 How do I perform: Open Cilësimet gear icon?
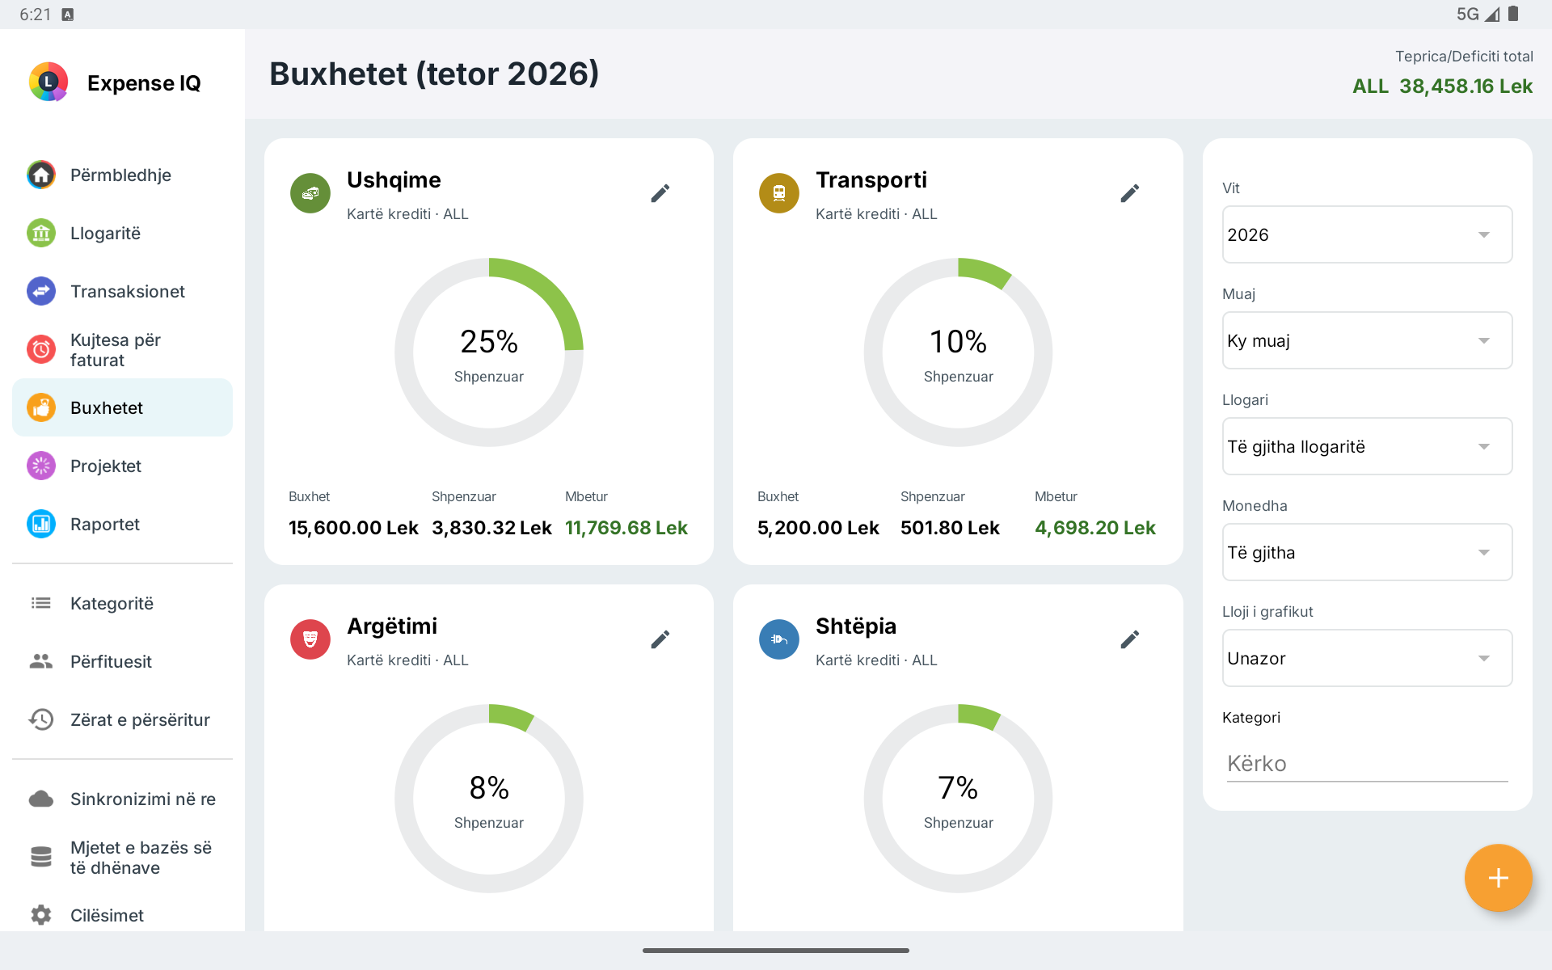(41, 915)
